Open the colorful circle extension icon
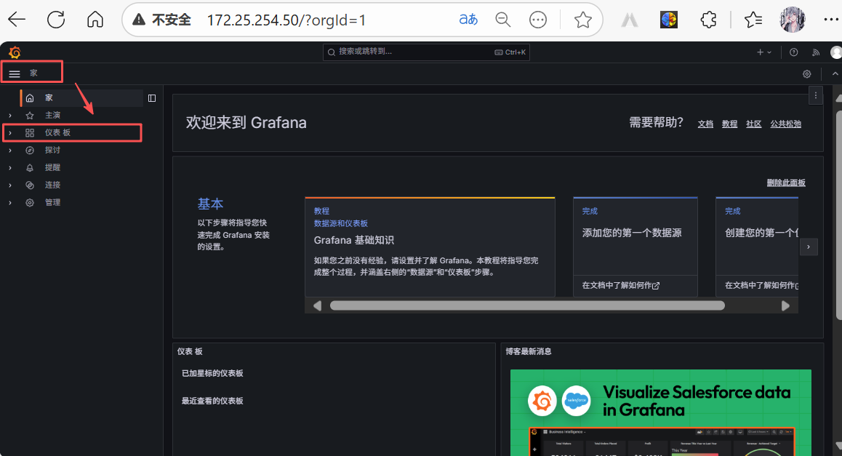The image size is (842, 456). [x=668, y=20]
